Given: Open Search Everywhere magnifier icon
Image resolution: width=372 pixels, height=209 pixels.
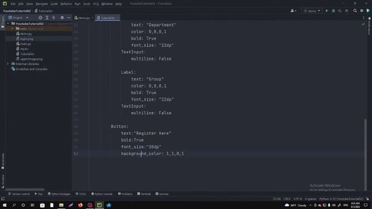Looking at the screenshot, I should 355,10.
